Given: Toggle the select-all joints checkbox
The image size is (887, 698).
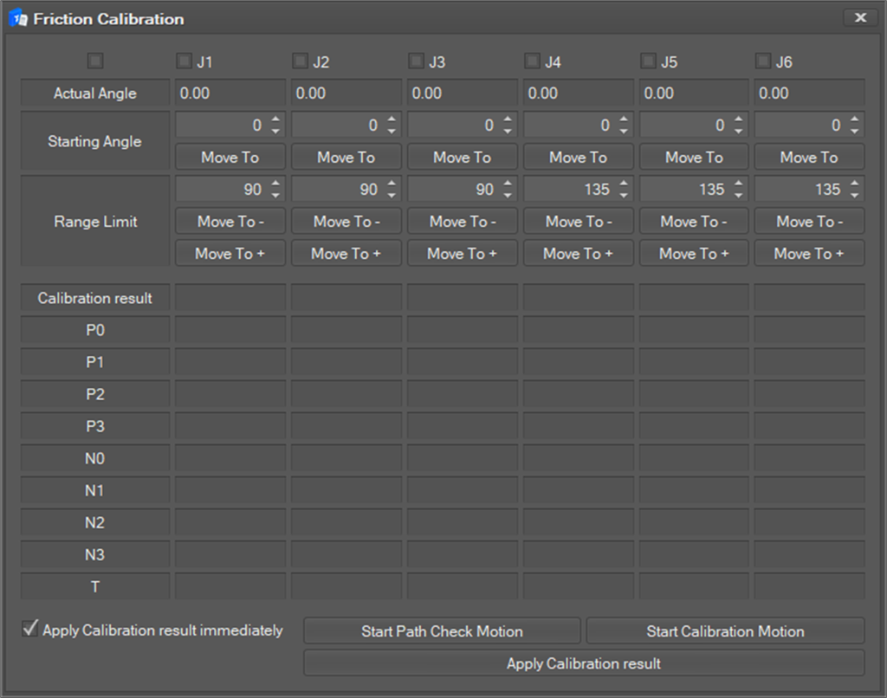Looking at the screenshot, I should pyautogui.click(x=95, y=61).
